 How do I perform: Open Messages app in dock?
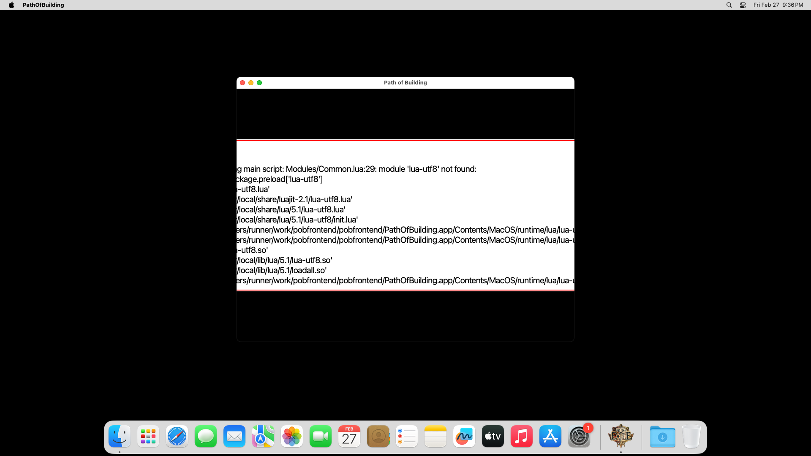tap(206, 436)
